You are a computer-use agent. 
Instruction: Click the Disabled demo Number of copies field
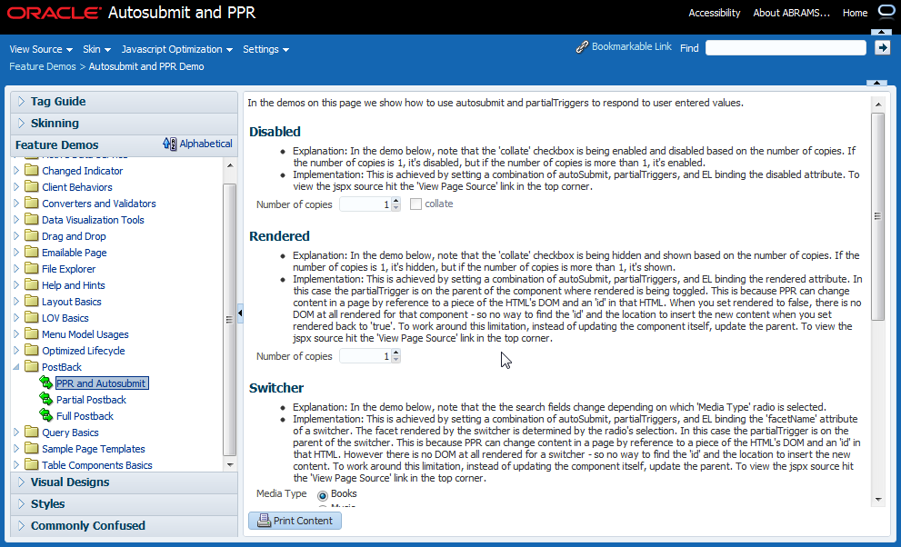pyautogui.click(x=365, y=204)
